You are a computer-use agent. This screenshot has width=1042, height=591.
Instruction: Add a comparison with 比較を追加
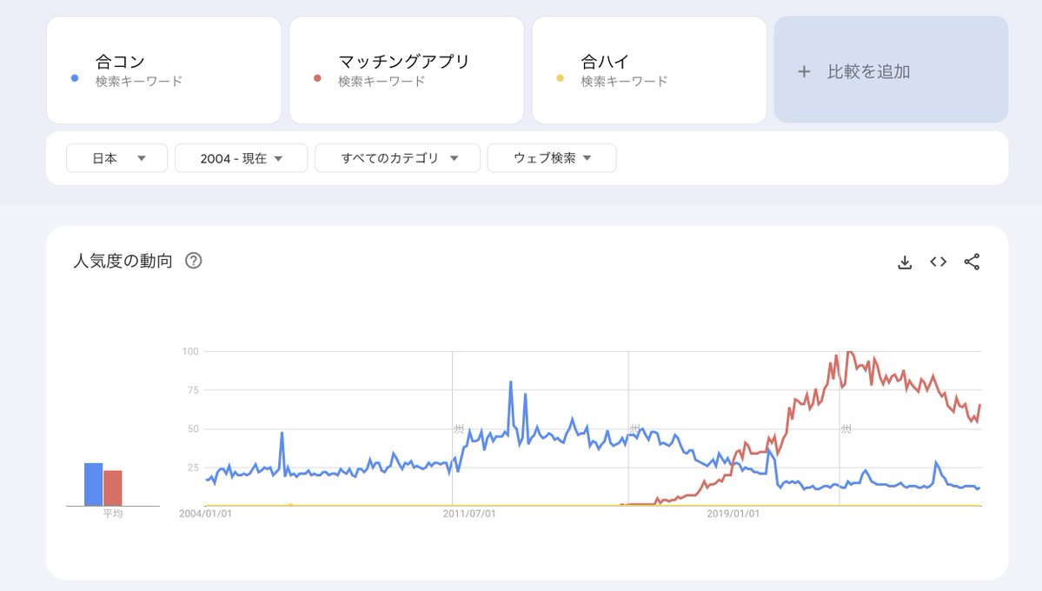point(891,71)
